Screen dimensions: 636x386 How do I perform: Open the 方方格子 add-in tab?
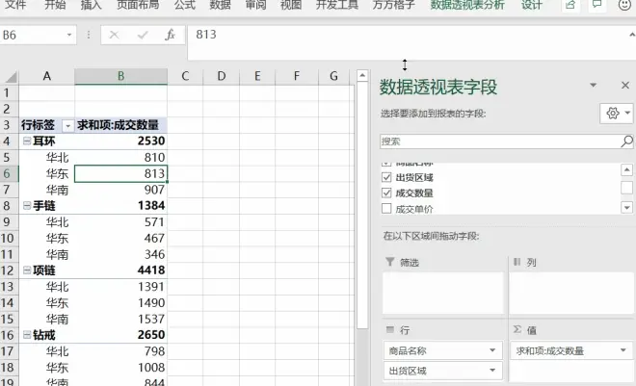coord(393,5)
